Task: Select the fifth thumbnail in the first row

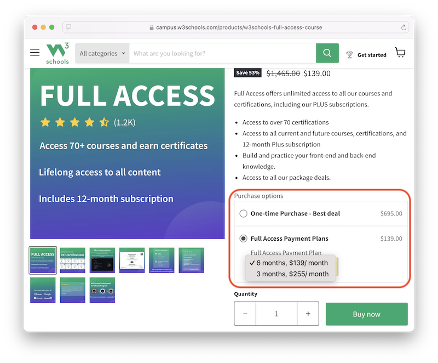Action: click(162, 260)
